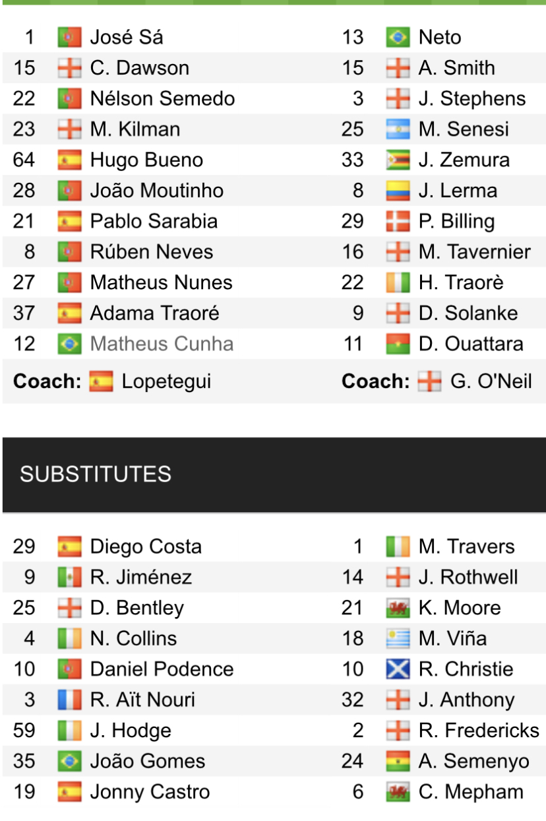Select substitute Diego Costa
This screenshot has width=546, height=821.
click(146, 546)
